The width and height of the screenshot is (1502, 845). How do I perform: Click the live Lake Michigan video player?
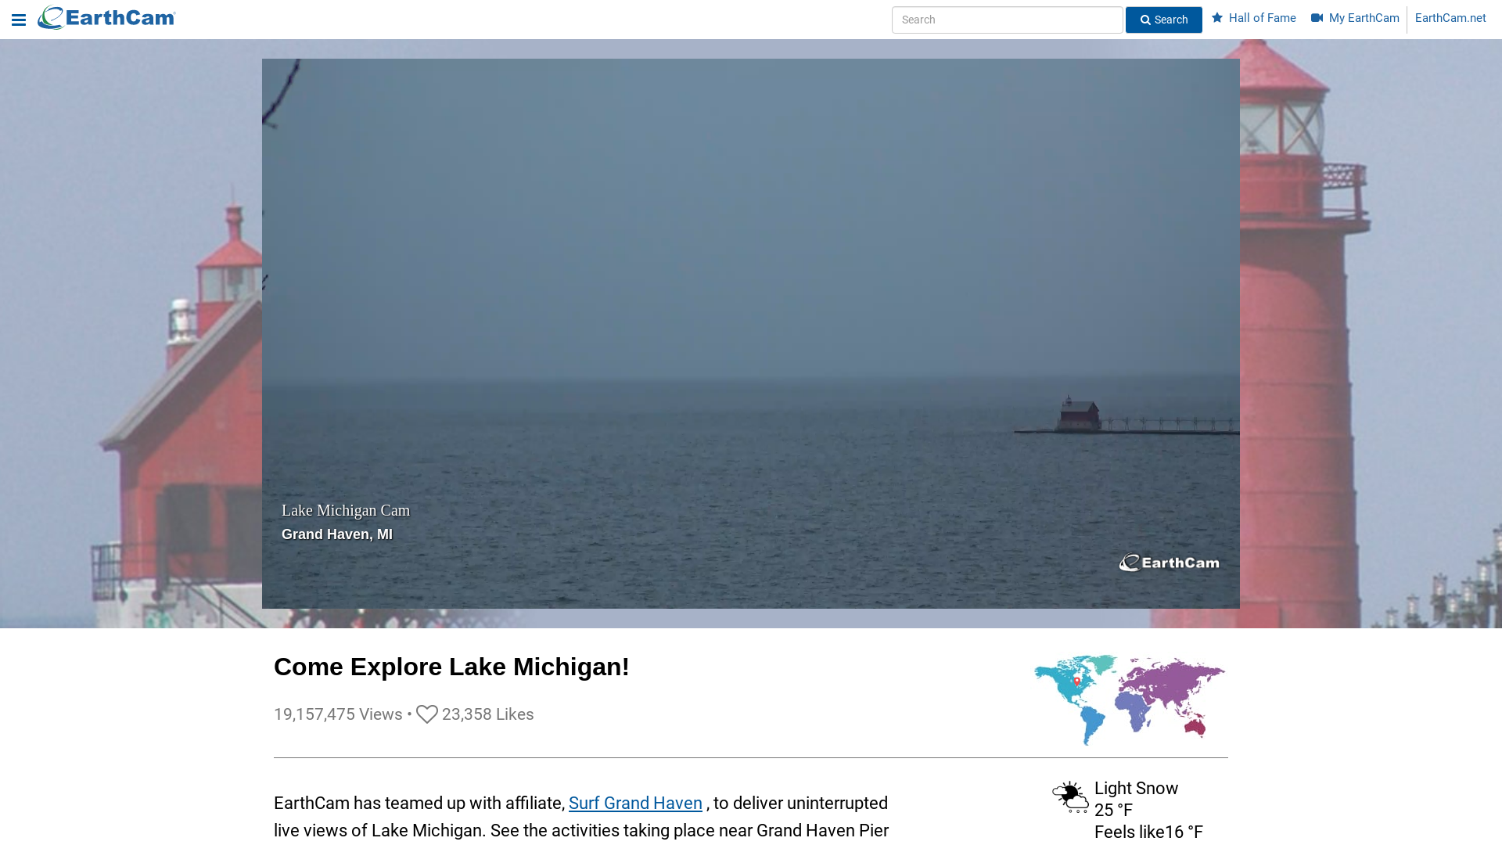[750, 313]
